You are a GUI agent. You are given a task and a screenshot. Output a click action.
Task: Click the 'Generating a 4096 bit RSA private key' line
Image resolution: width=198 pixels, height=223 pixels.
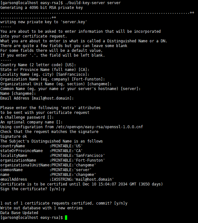42,7
